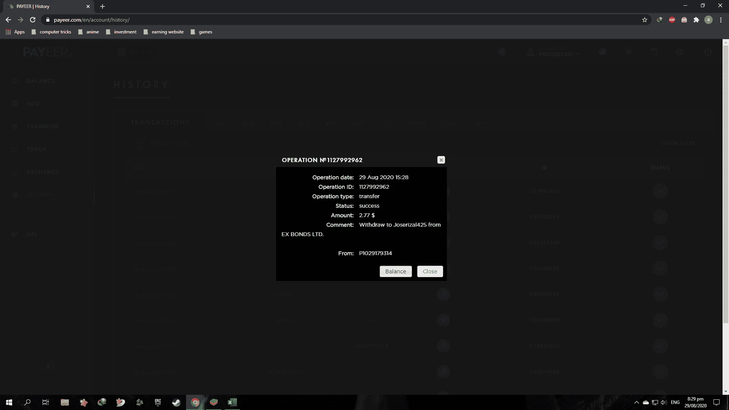This screenshot has width=729, height=410.
Task: Select TRANSFER in the dimmed sidebar
Action: (x=42, y=126)
